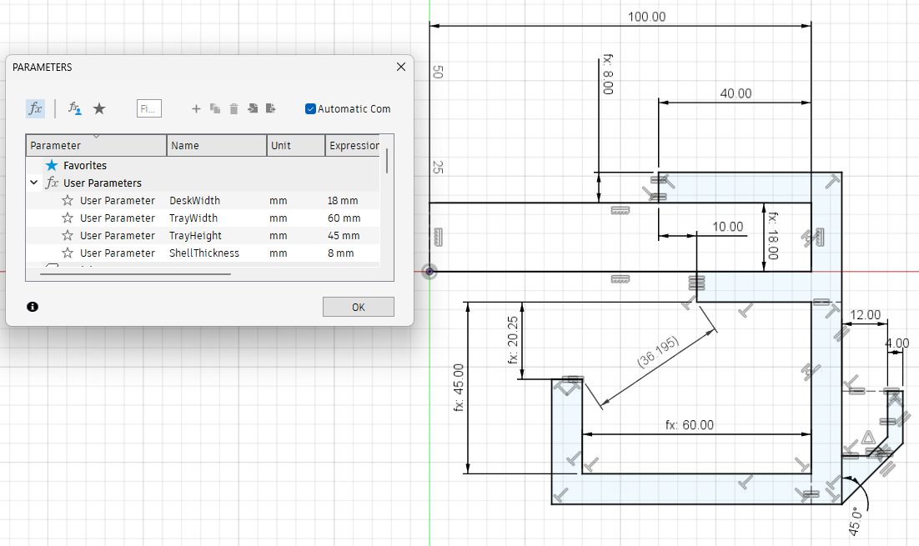This screenshot has height=546, width=919.
Task: Sort by the Parameter column header
Action: pyautogui.click(x=96, y=145)
